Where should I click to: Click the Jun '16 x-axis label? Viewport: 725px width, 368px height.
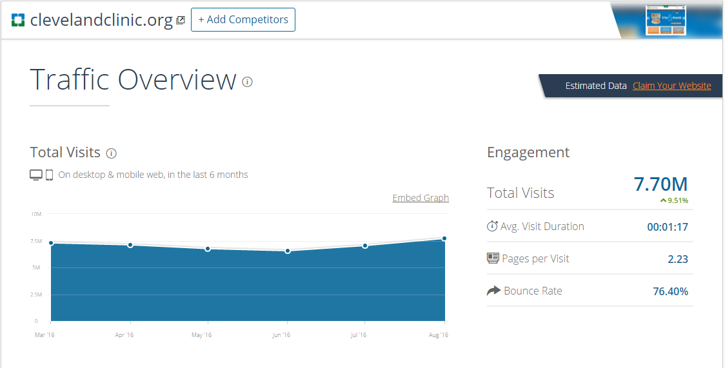click(x=281, y=334)
